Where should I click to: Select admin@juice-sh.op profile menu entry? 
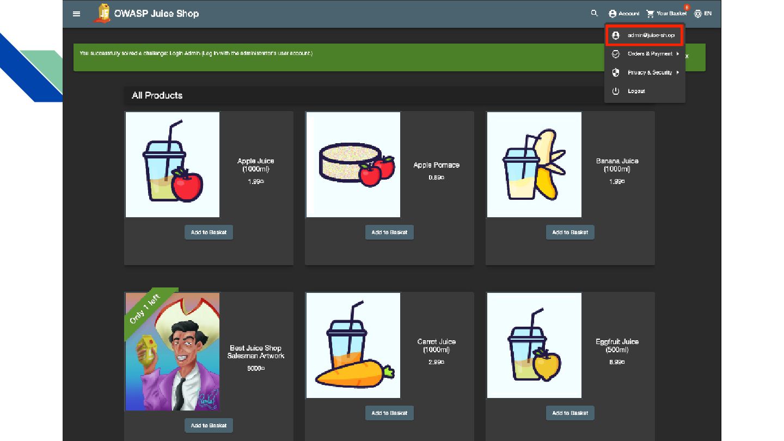645,35
